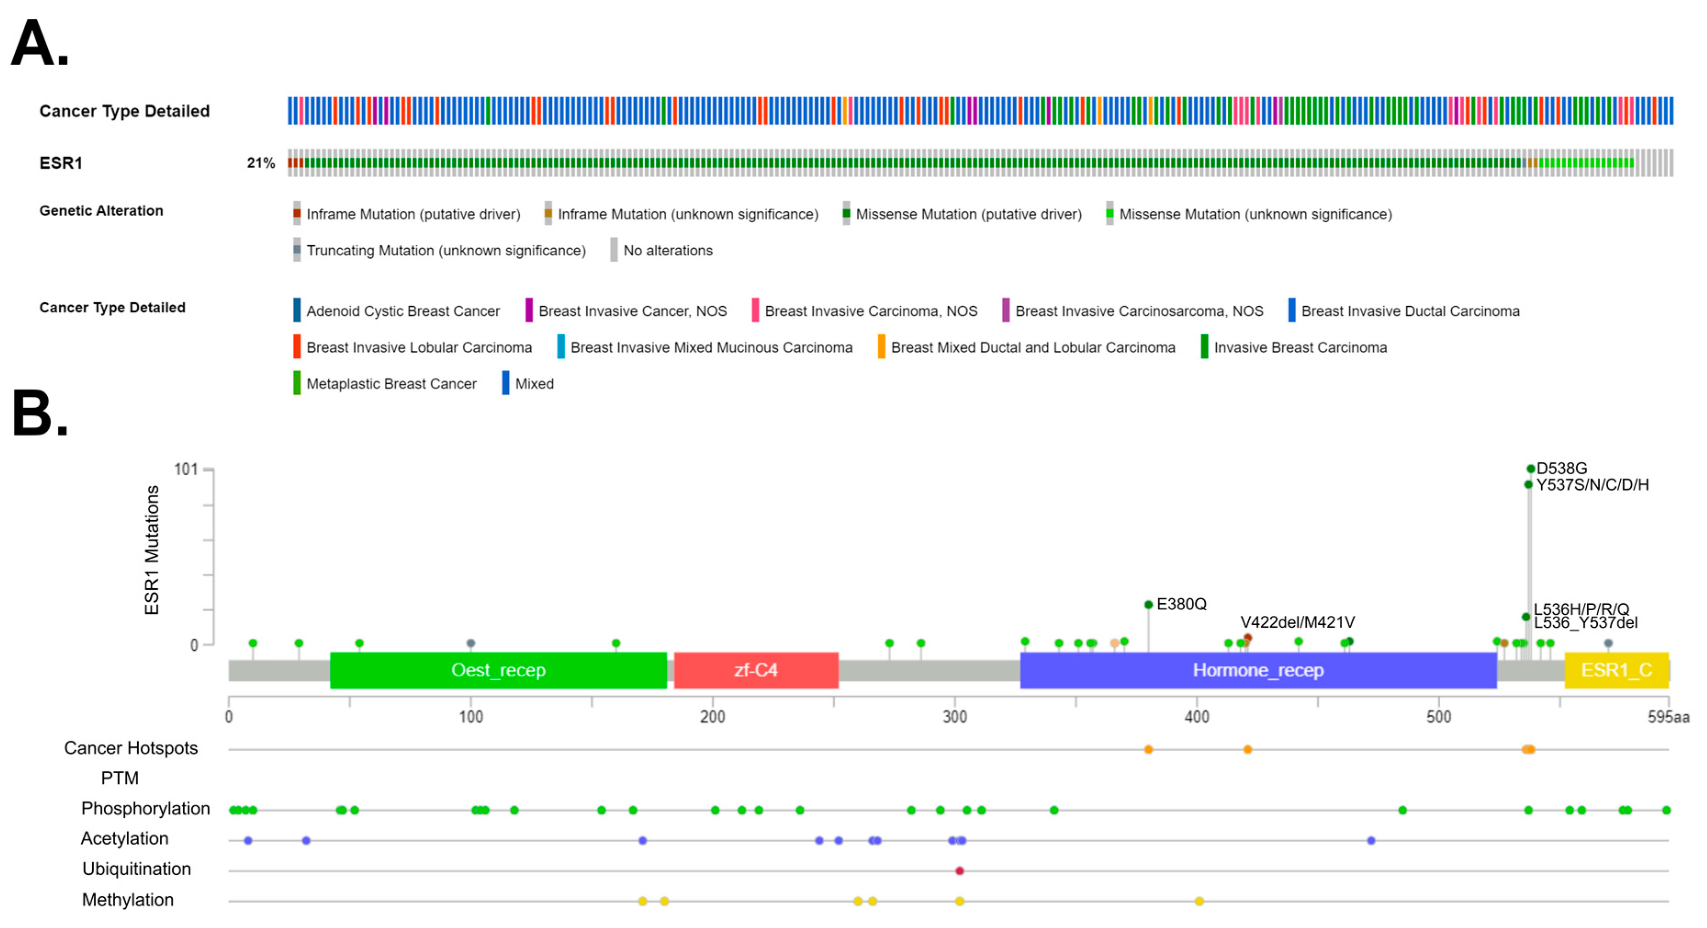Click the Y537S/N/C/D/H mutation label
This screenshot has height=928, width=1707.
[x=1592, y=484]
